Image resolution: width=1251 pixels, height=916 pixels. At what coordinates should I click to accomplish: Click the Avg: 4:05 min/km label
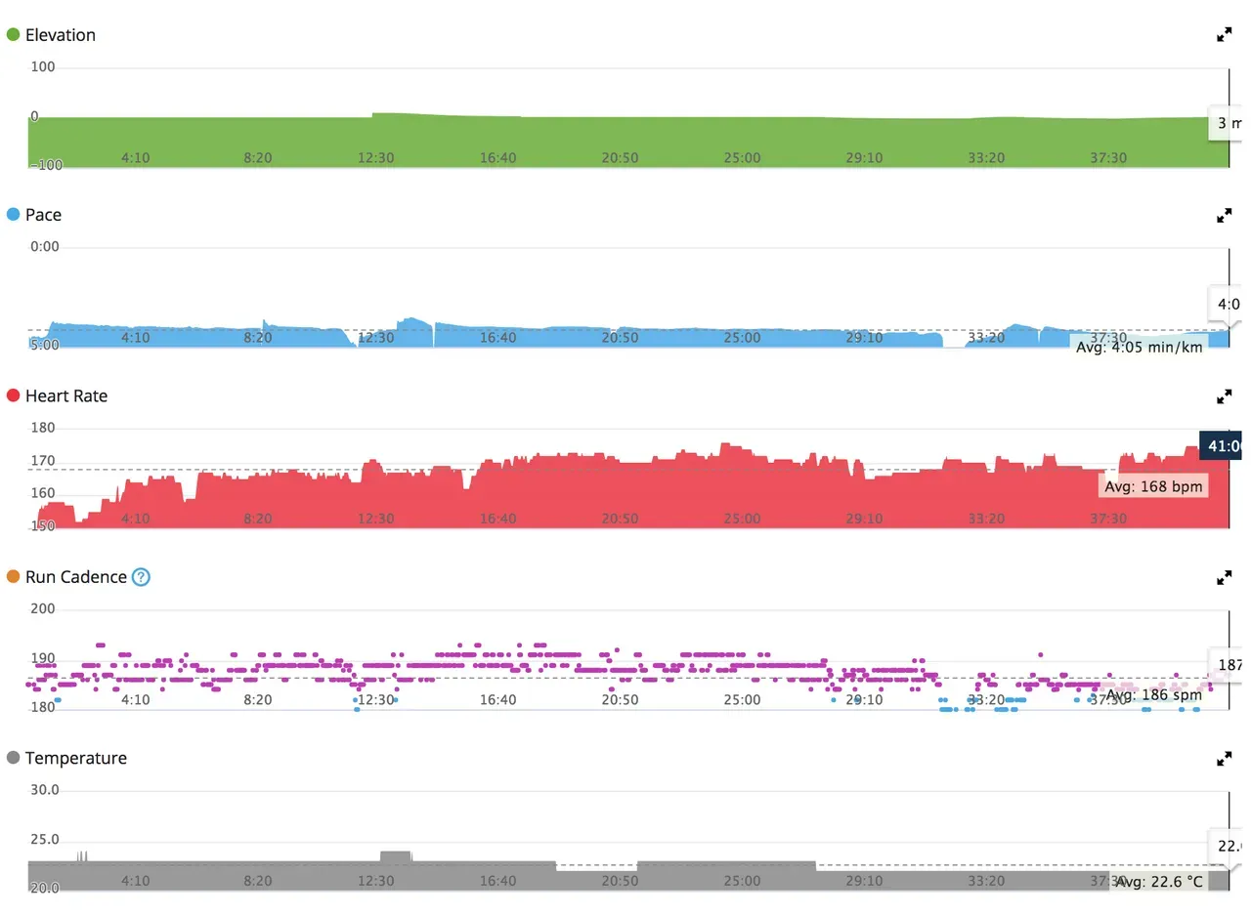pos(1139,348)
